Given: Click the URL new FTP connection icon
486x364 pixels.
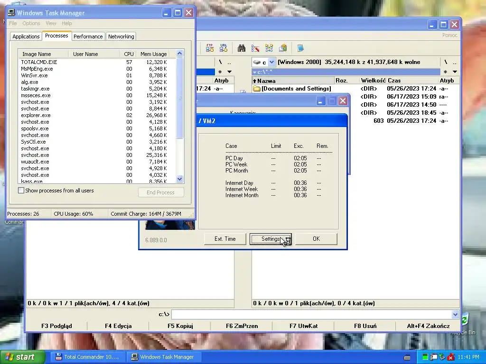Looking at the screenshot, I should coord(224,48).
